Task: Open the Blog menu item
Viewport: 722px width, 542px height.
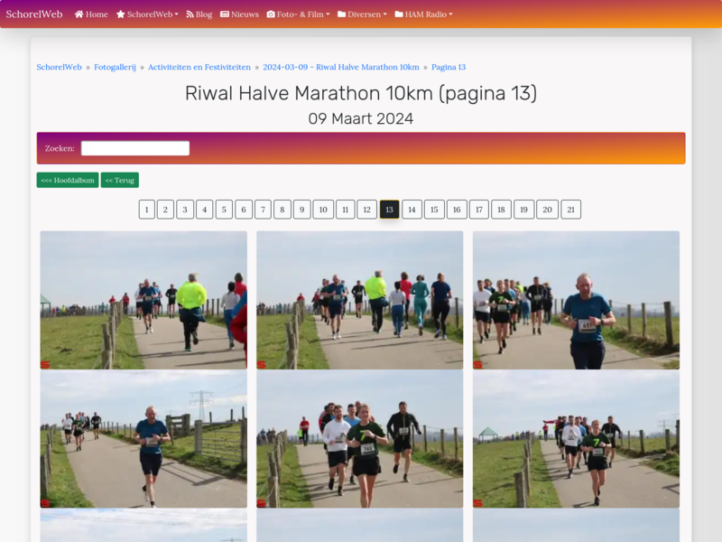Action: [199, 14]
